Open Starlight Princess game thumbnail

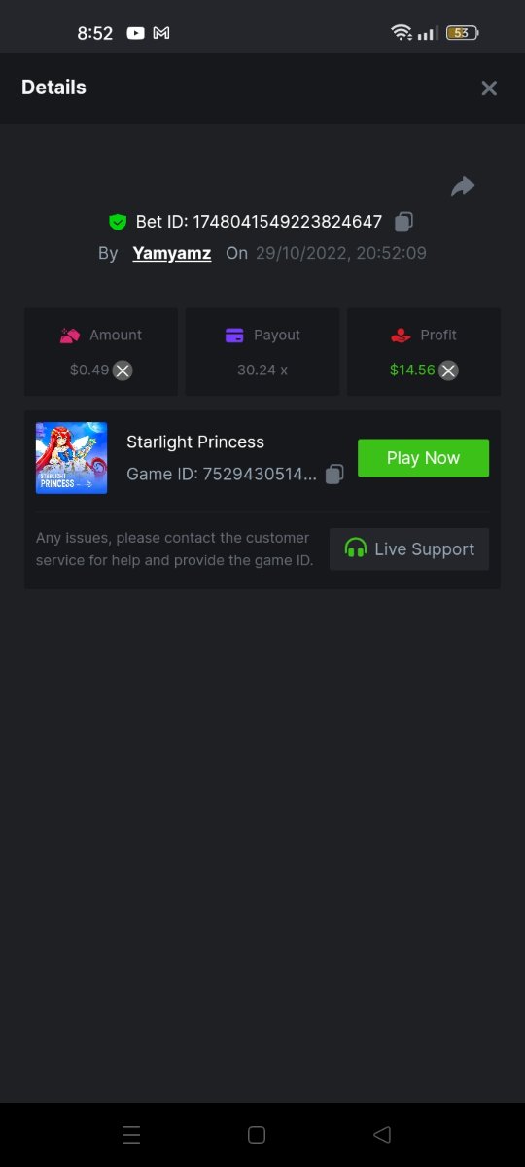click(72, 458)
